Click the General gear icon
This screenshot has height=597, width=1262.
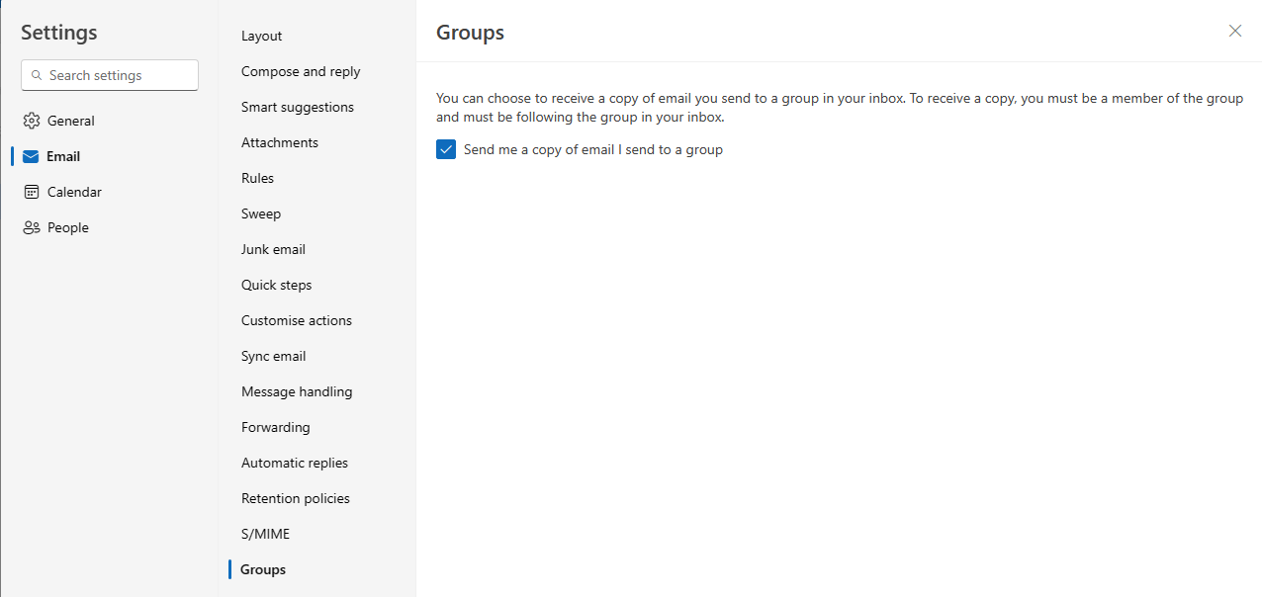tap(31, 121)
